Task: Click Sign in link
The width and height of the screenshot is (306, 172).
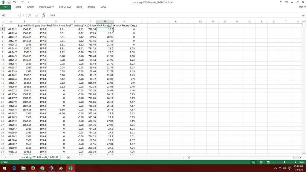Action: point(302,7)
